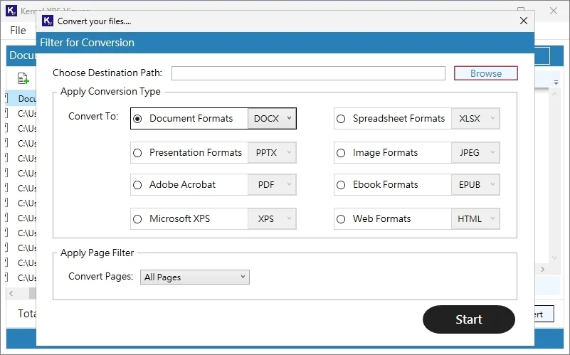Click the Destination Path input field
570x355 pixels.
tap(308, 73)
